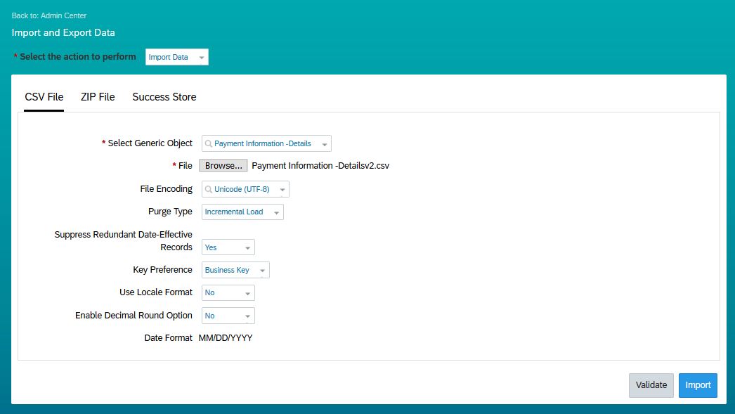Image resolution: width=735 pixels, height=414 pixels.
Task: Expand the File Encoding dropdown arrow
Action: 282,190
